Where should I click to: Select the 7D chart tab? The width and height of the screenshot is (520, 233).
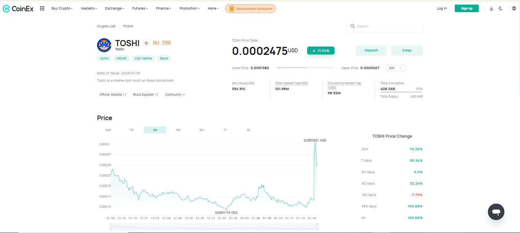(x=132, y=130)
